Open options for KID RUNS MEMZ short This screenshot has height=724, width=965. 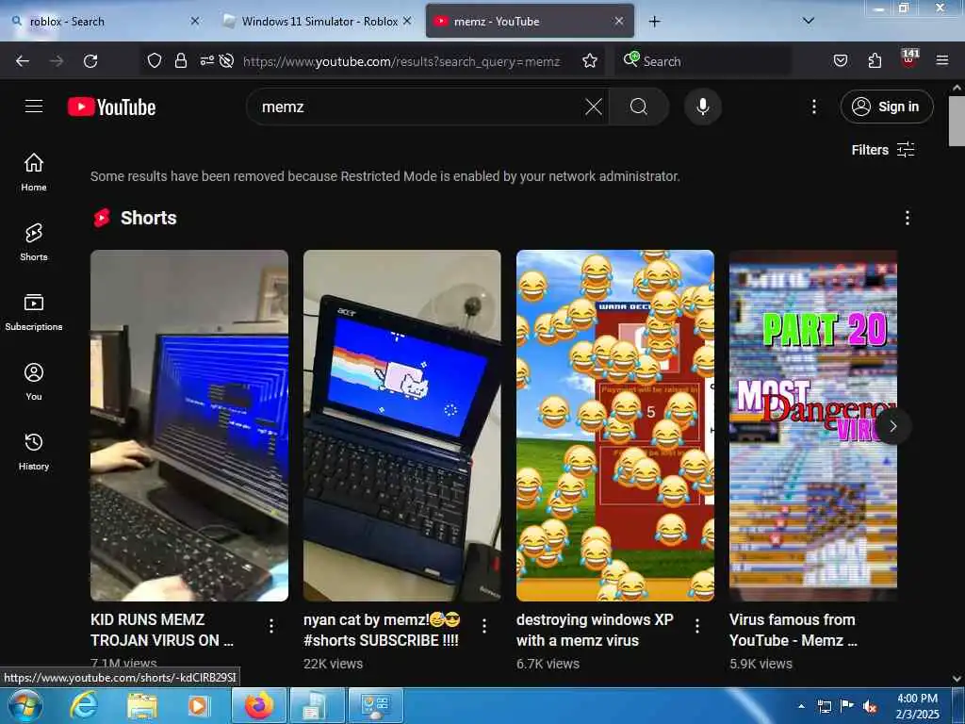tap(271, 626)
